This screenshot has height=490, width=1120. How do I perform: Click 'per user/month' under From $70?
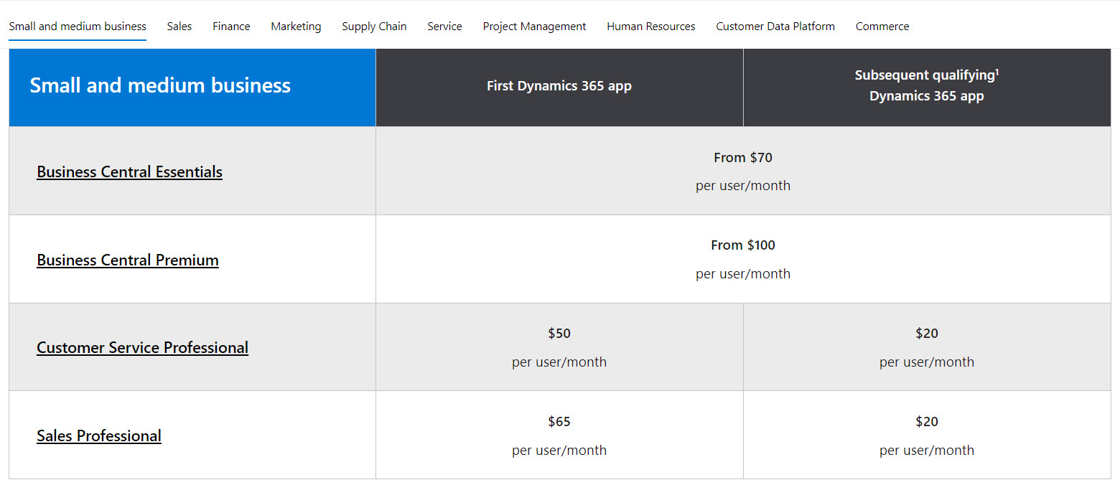(743, 186)
